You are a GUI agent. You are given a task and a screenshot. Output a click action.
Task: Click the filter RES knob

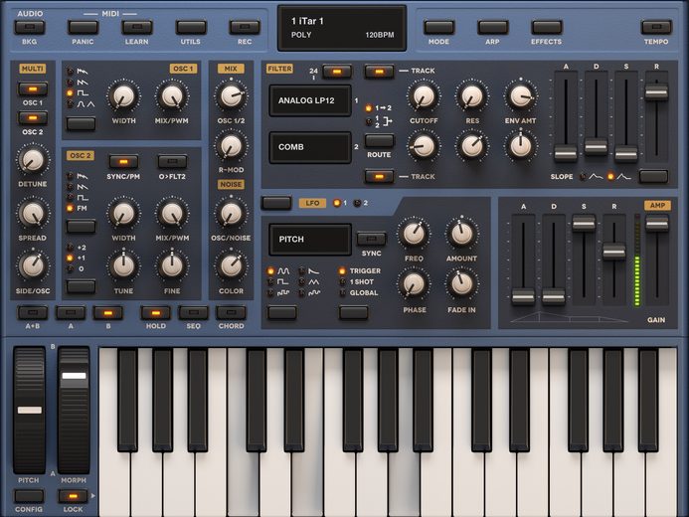pos(472,96)
